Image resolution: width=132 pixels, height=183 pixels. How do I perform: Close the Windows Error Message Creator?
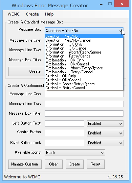[x=121, y=4]
